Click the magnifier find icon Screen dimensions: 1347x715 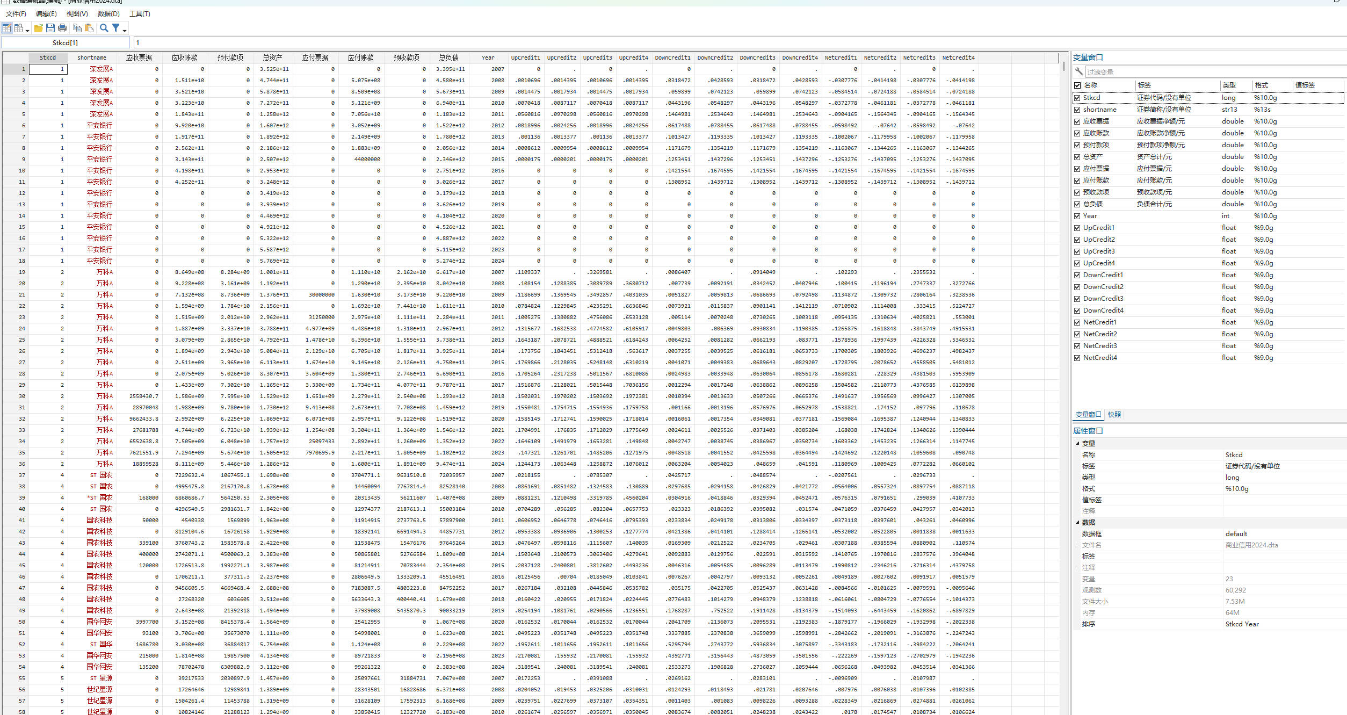coord(104,28)
